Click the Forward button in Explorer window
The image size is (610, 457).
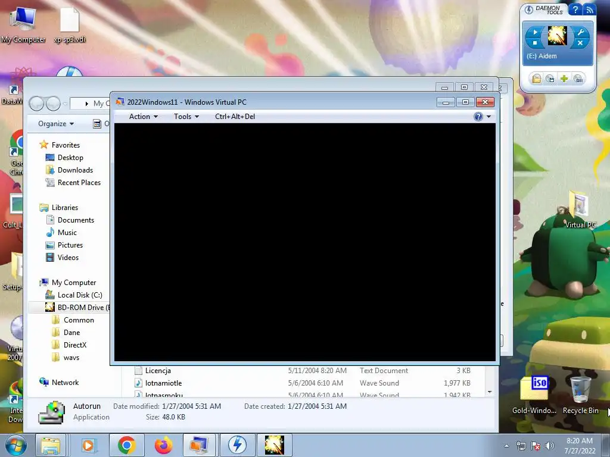click(x=53, y=104)
